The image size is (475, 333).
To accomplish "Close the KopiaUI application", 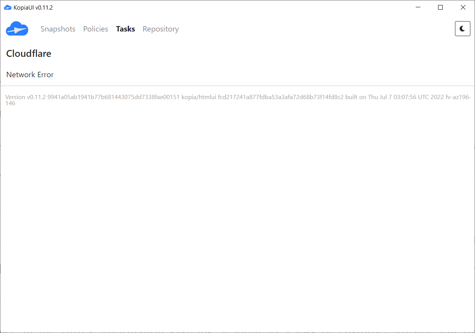I will (x=463, y=7).
